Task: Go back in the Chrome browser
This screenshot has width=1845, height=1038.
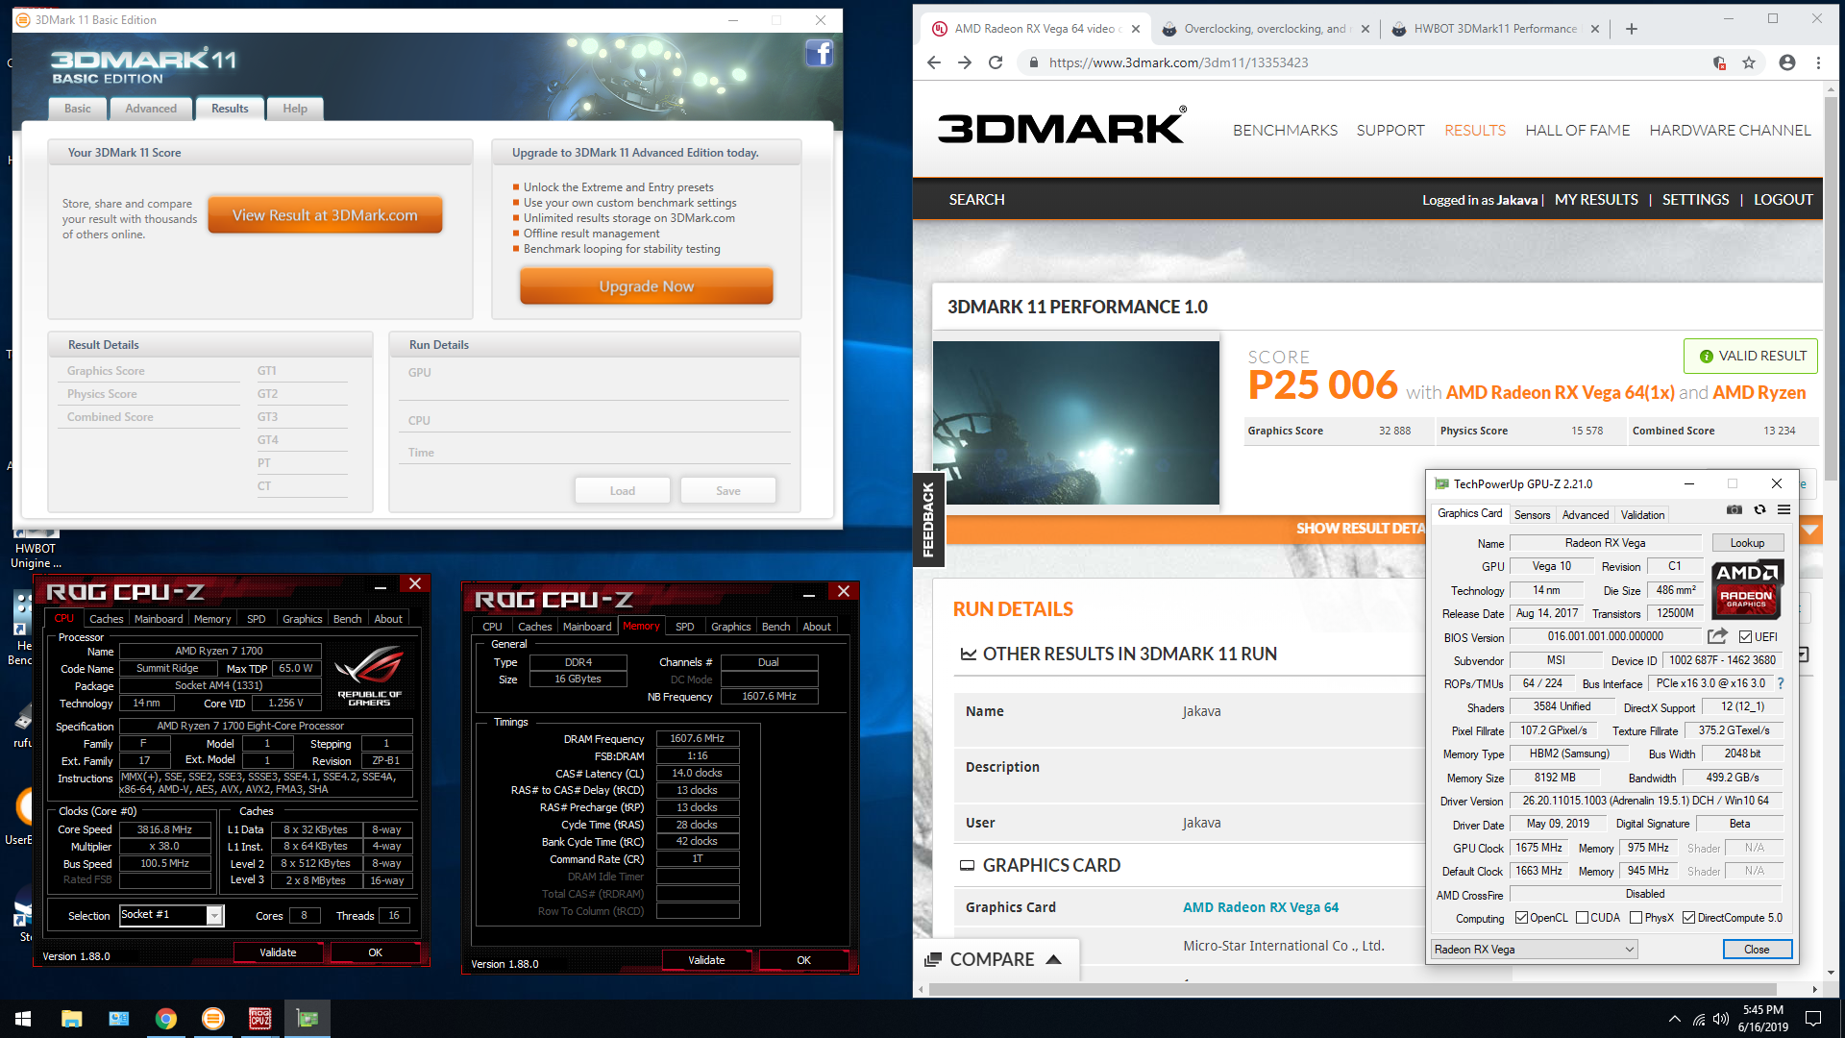Action: click(934, 62)
